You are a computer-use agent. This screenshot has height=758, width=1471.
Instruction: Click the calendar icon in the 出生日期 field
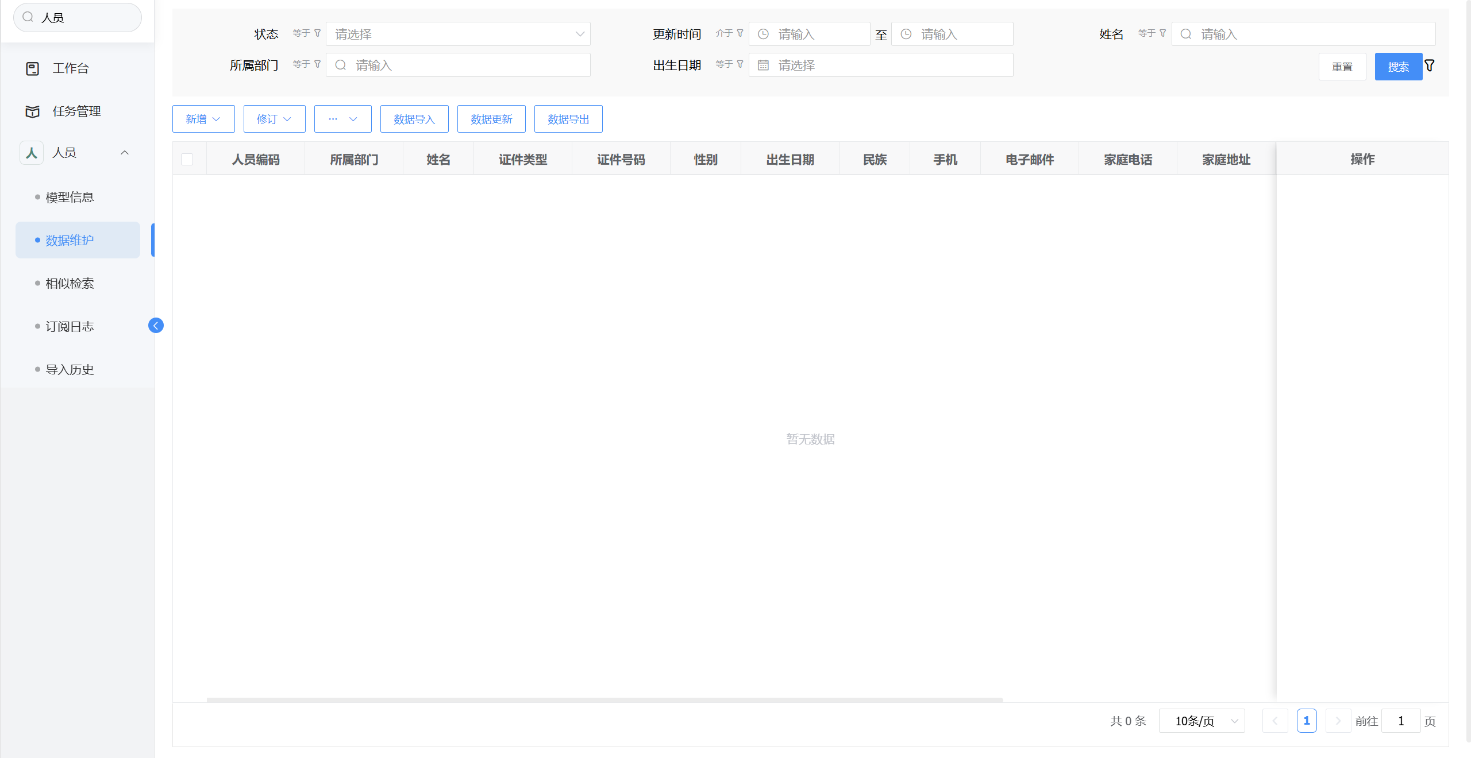coord(763,65)
